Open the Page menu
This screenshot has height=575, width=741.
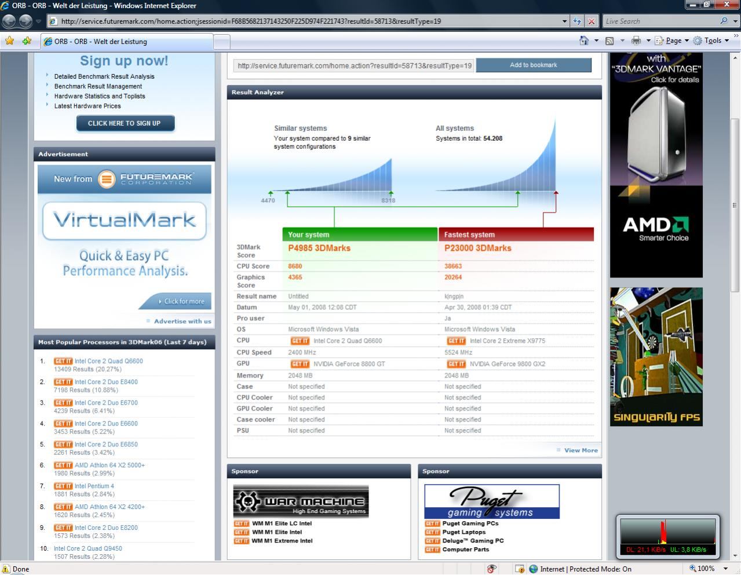click(x=672, y=41)
